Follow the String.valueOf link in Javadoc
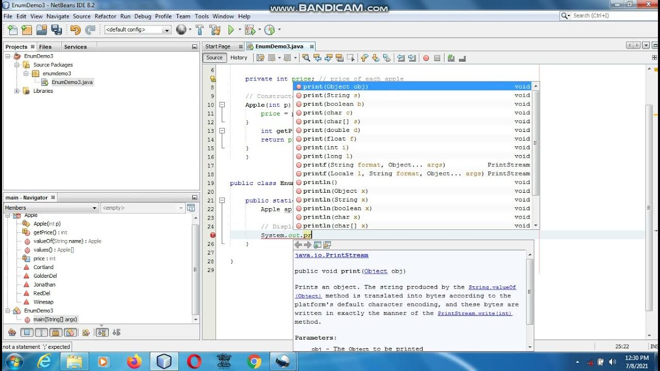Viewport: 660px width, 371px height. (x=492, y=287)
